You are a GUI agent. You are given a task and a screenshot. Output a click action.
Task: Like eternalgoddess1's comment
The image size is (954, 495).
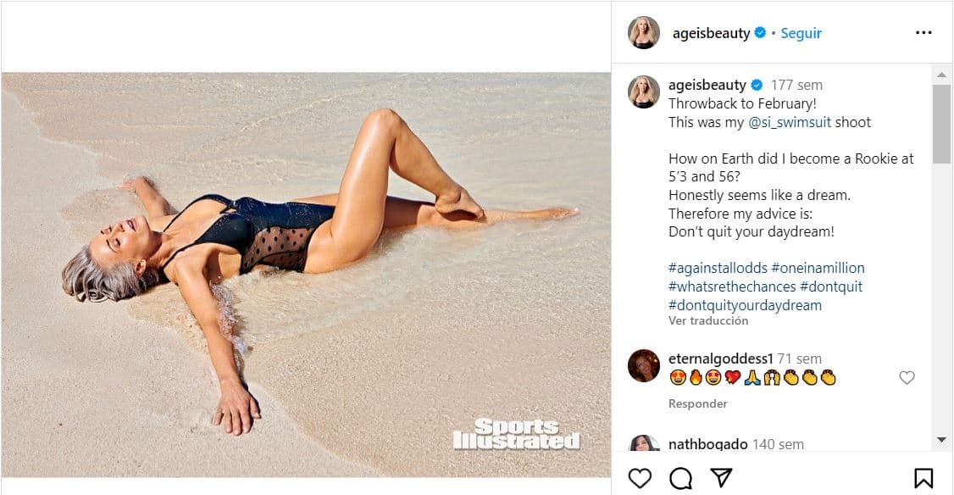click(x=907, y=378)
